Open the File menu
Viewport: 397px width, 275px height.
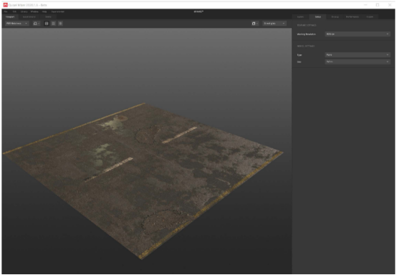(x=6, y=11)
